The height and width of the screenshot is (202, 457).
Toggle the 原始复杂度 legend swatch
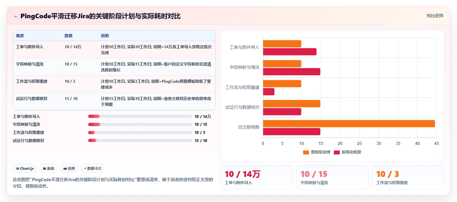(x=306, y=152)
